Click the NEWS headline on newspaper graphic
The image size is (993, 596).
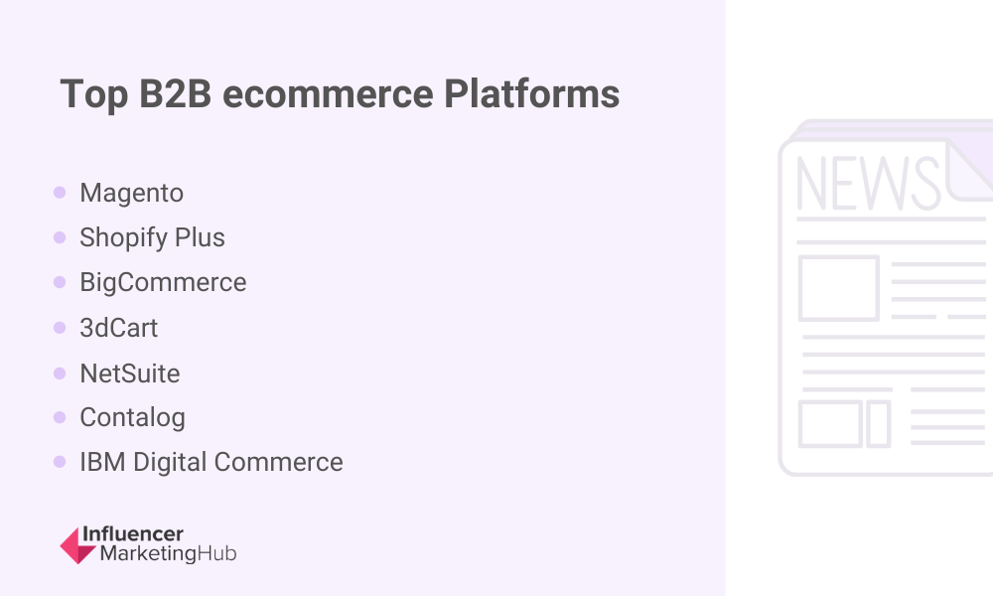868,183
